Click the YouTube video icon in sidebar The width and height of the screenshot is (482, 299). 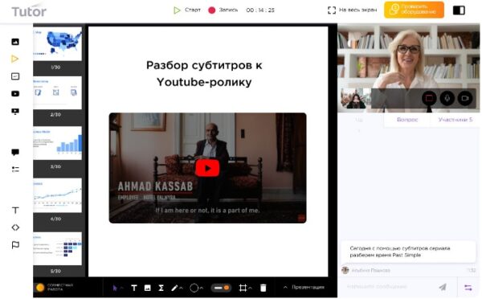click(15, 93)
